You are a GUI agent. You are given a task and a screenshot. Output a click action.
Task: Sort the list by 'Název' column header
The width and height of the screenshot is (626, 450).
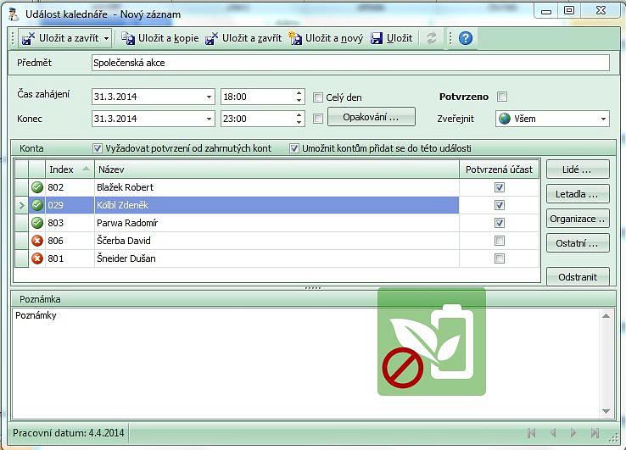pyautogui.click(x=277, y=169)
